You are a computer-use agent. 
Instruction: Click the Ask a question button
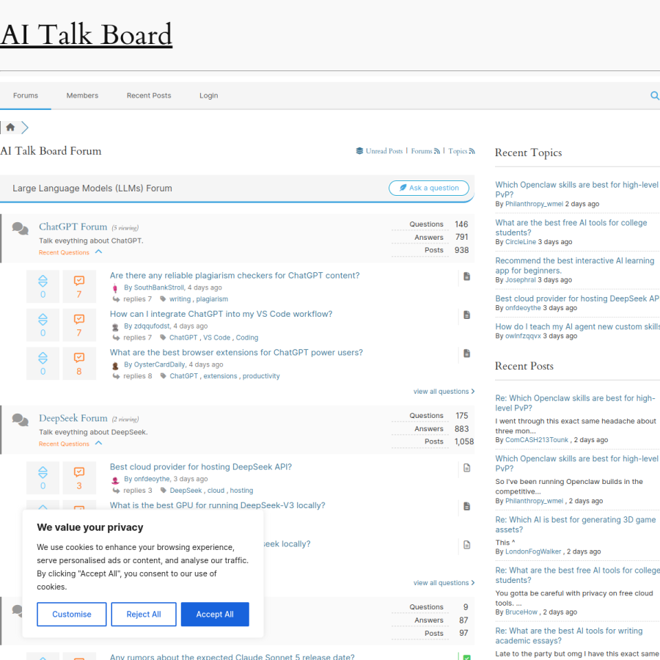tap(429, 188)
